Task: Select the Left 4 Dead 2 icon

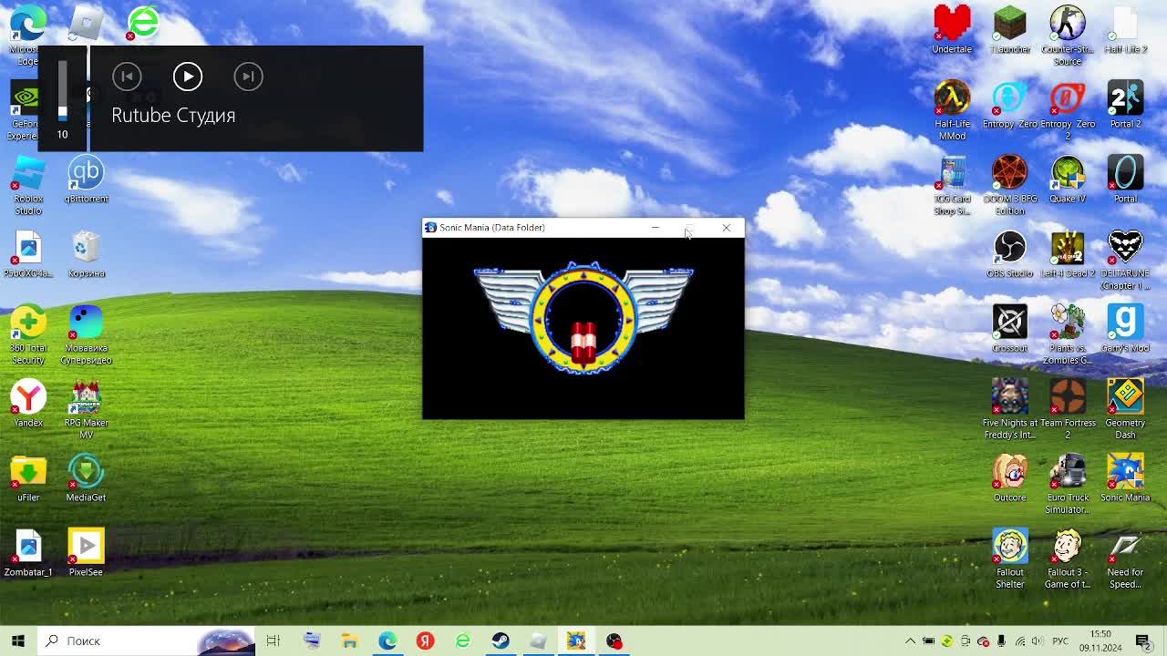Action: 1068,254
